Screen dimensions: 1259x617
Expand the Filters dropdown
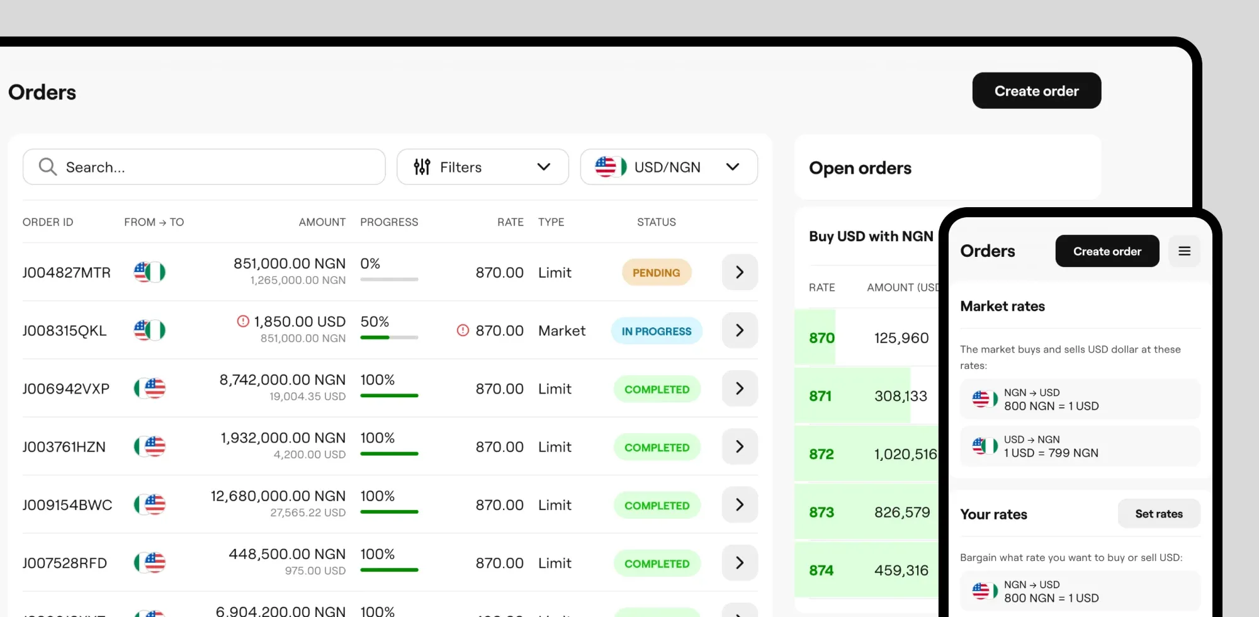coord(483,167)
